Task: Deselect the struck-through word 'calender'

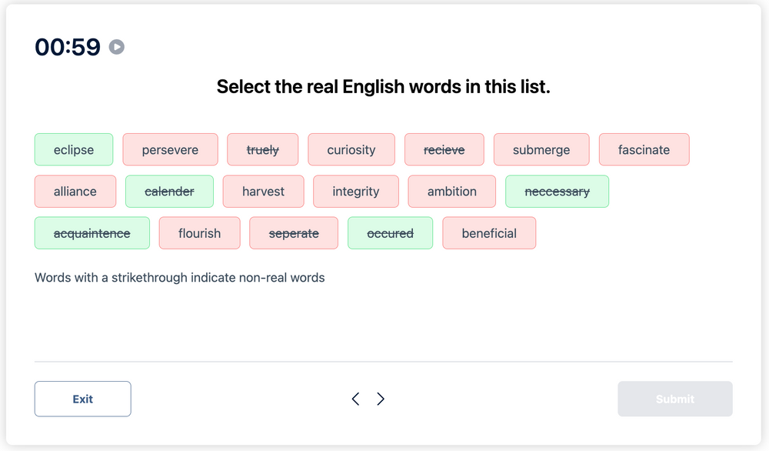Action: coord(169,191)
